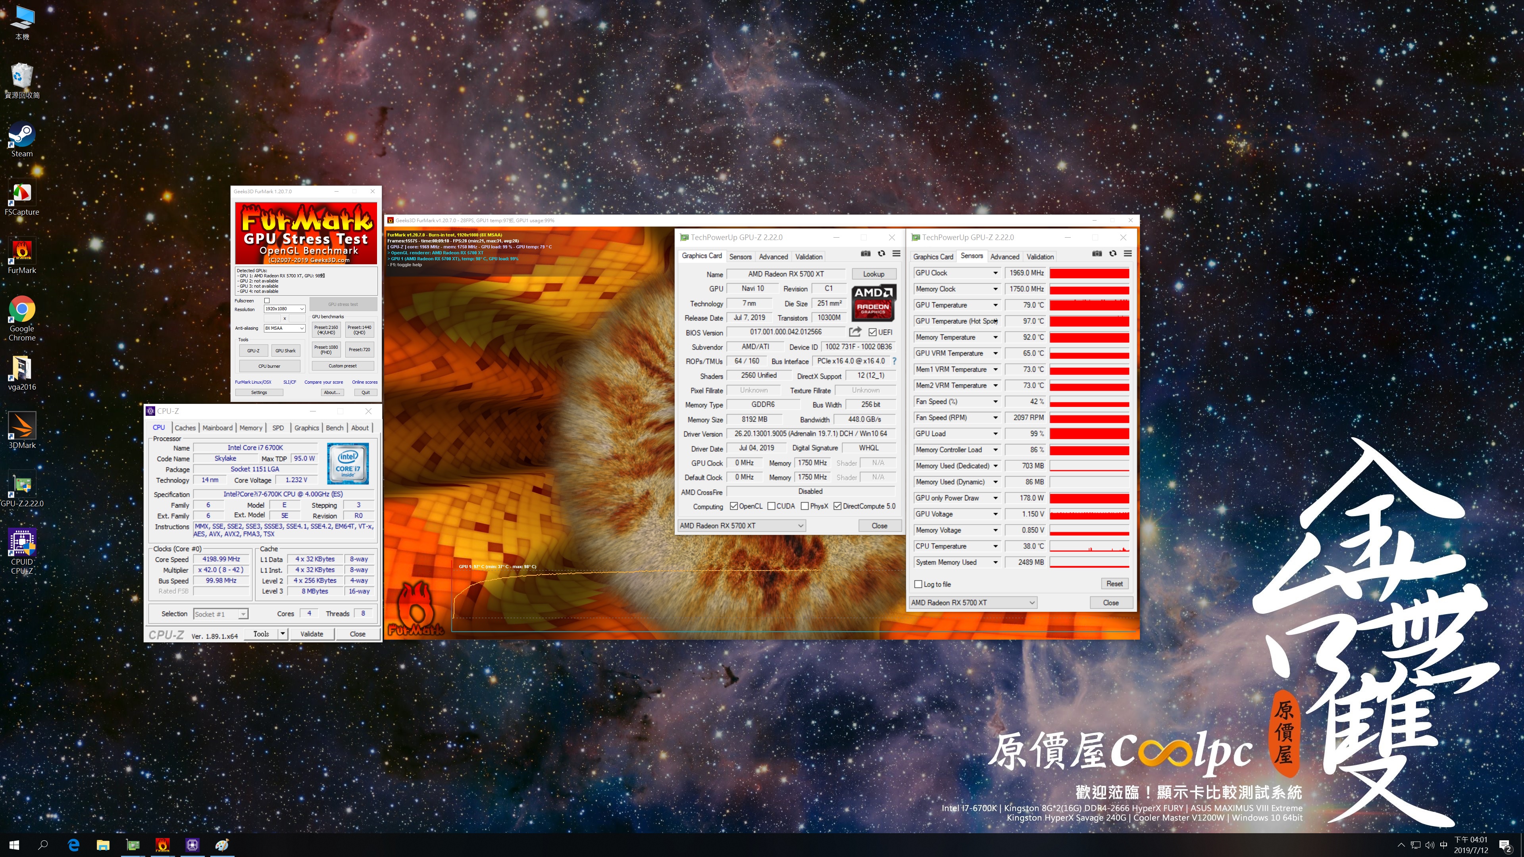Expand the CPU-Z Tools dropdown arrow
Image resolution: width=1524 pixels, height=857 pixels.
point(283,634)
